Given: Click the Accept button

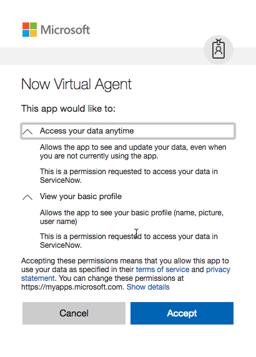Looking at the screenshot, I should tap(182, 313).
